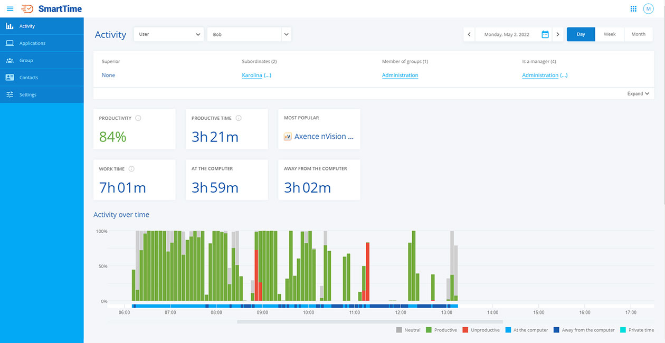Open Administration under Member of groups
The height and width of the screenshot is (343, 665).
click(x=400, y=75)
